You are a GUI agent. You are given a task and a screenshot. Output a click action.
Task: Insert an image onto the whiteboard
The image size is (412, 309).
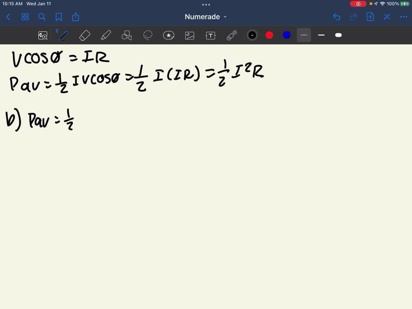[x=190, y=35]
